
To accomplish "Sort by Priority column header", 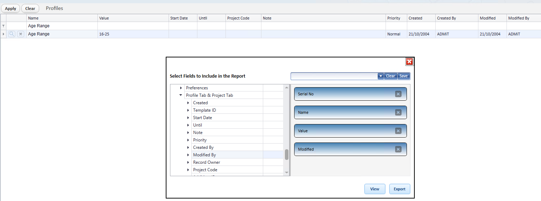I will [397, 18].
